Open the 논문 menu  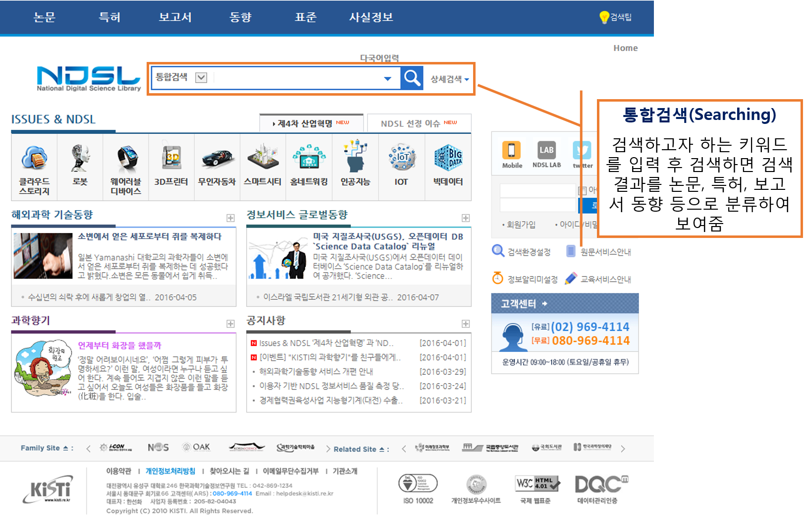coord(44,17)
